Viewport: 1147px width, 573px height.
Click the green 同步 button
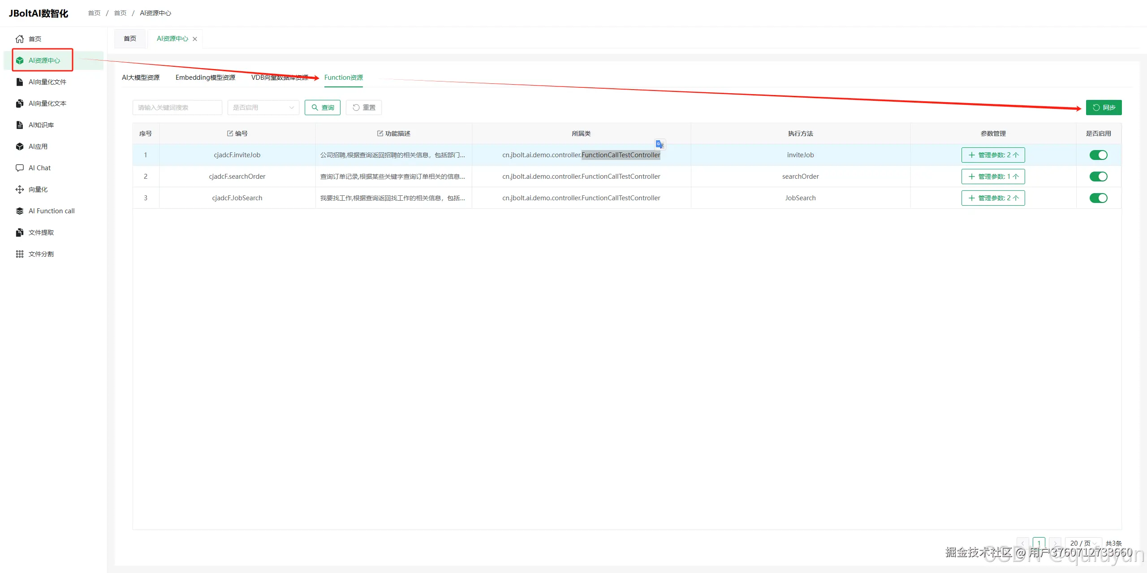click(1104, 108)
